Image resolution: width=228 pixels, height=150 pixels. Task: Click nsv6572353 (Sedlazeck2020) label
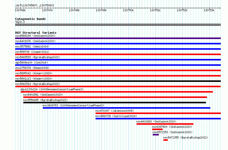(172, 132)
